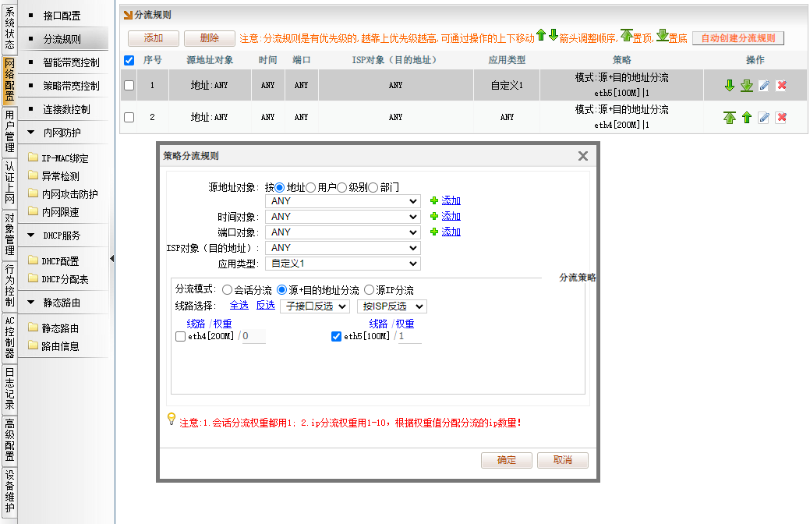
Task: Send rule 1 to the bottom
Action: coord(747,85)
